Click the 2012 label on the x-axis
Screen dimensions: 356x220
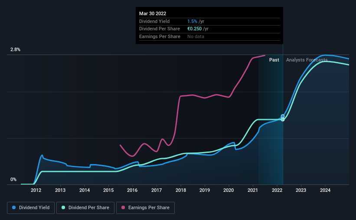pyautogui.click(x=36, y=190)
